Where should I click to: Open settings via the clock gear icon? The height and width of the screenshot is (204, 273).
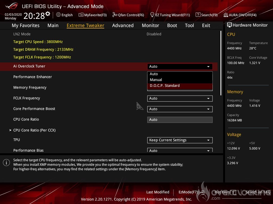coord(47,14)
